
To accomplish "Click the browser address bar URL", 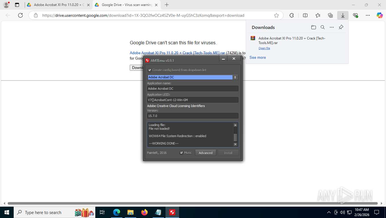I will pyautogui.click(x=143, y=15).
